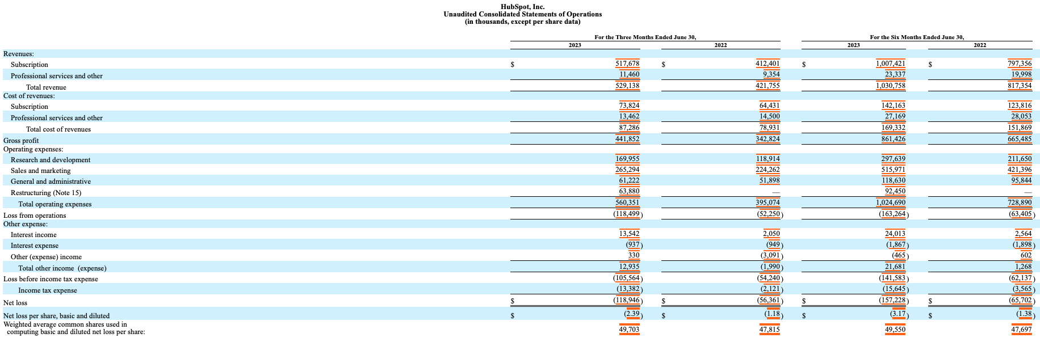The image size is (1040, 342).
Task: Click the restructuring value 63,880
Action: (x=630, y=191)
